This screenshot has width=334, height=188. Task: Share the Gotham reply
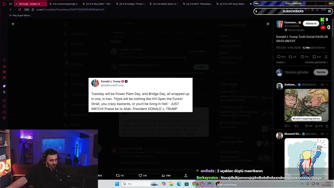(327, 126)
